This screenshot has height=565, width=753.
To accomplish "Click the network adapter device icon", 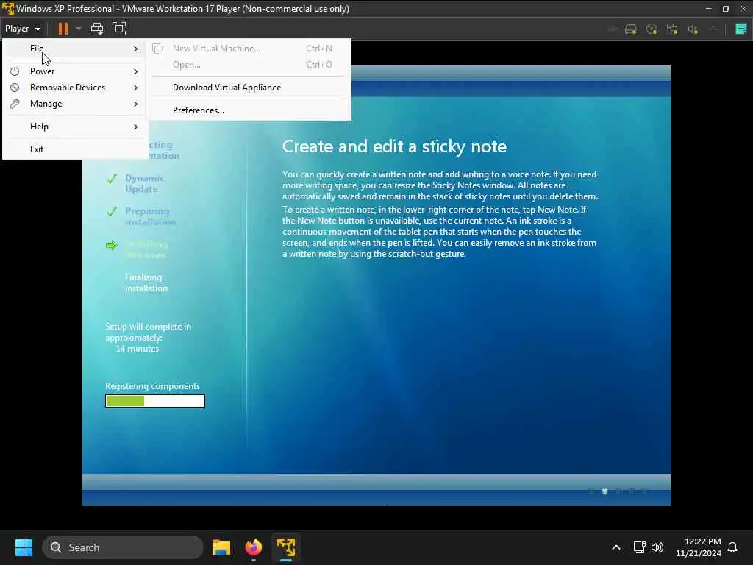I will tap(672, 29).
